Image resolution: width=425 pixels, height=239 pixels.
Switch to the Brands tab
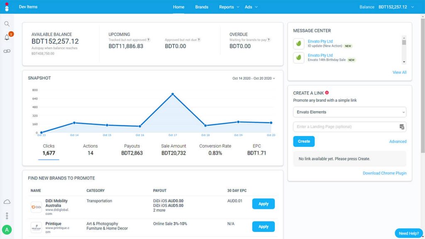[202, 7]
